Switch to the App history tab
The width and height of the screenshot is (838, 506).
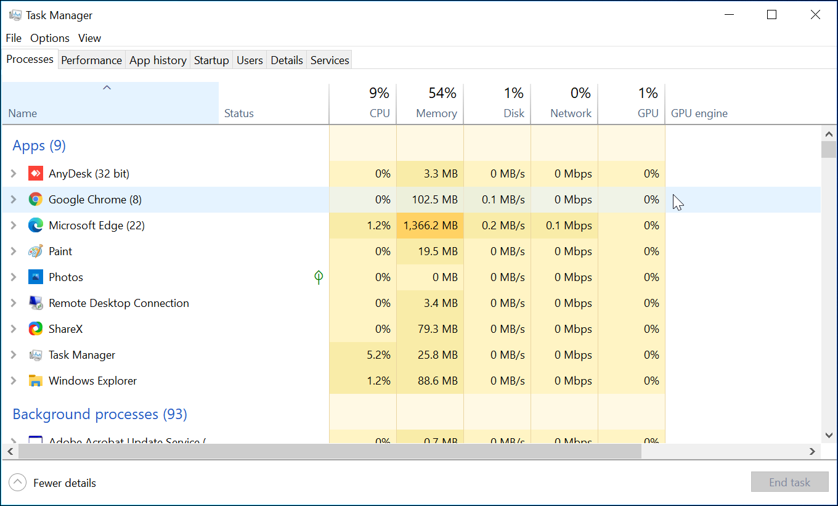[x=158, y=60]
